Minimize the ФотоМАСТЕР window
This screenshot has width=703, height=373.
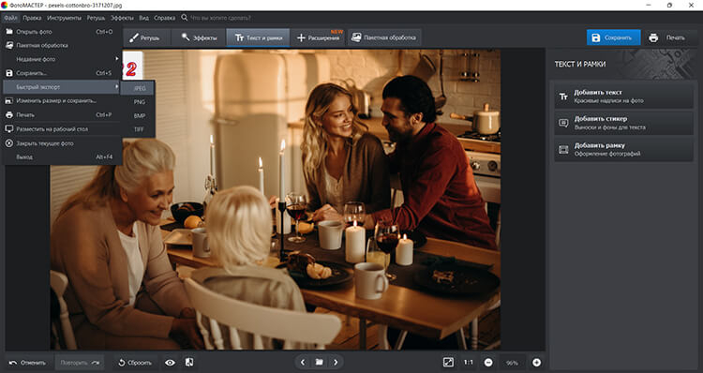pos(649,6)
